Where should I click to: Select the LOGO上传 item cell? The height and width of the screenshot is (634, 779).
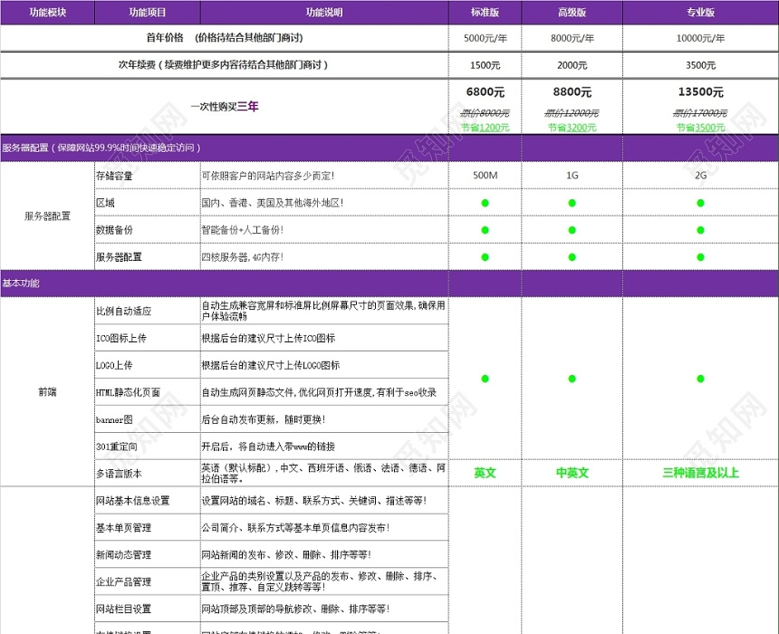pyautogui.click(x=148, y=365)
